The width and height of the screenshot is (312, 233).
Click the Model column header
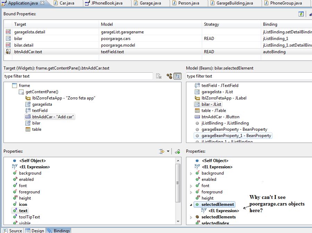150,24
